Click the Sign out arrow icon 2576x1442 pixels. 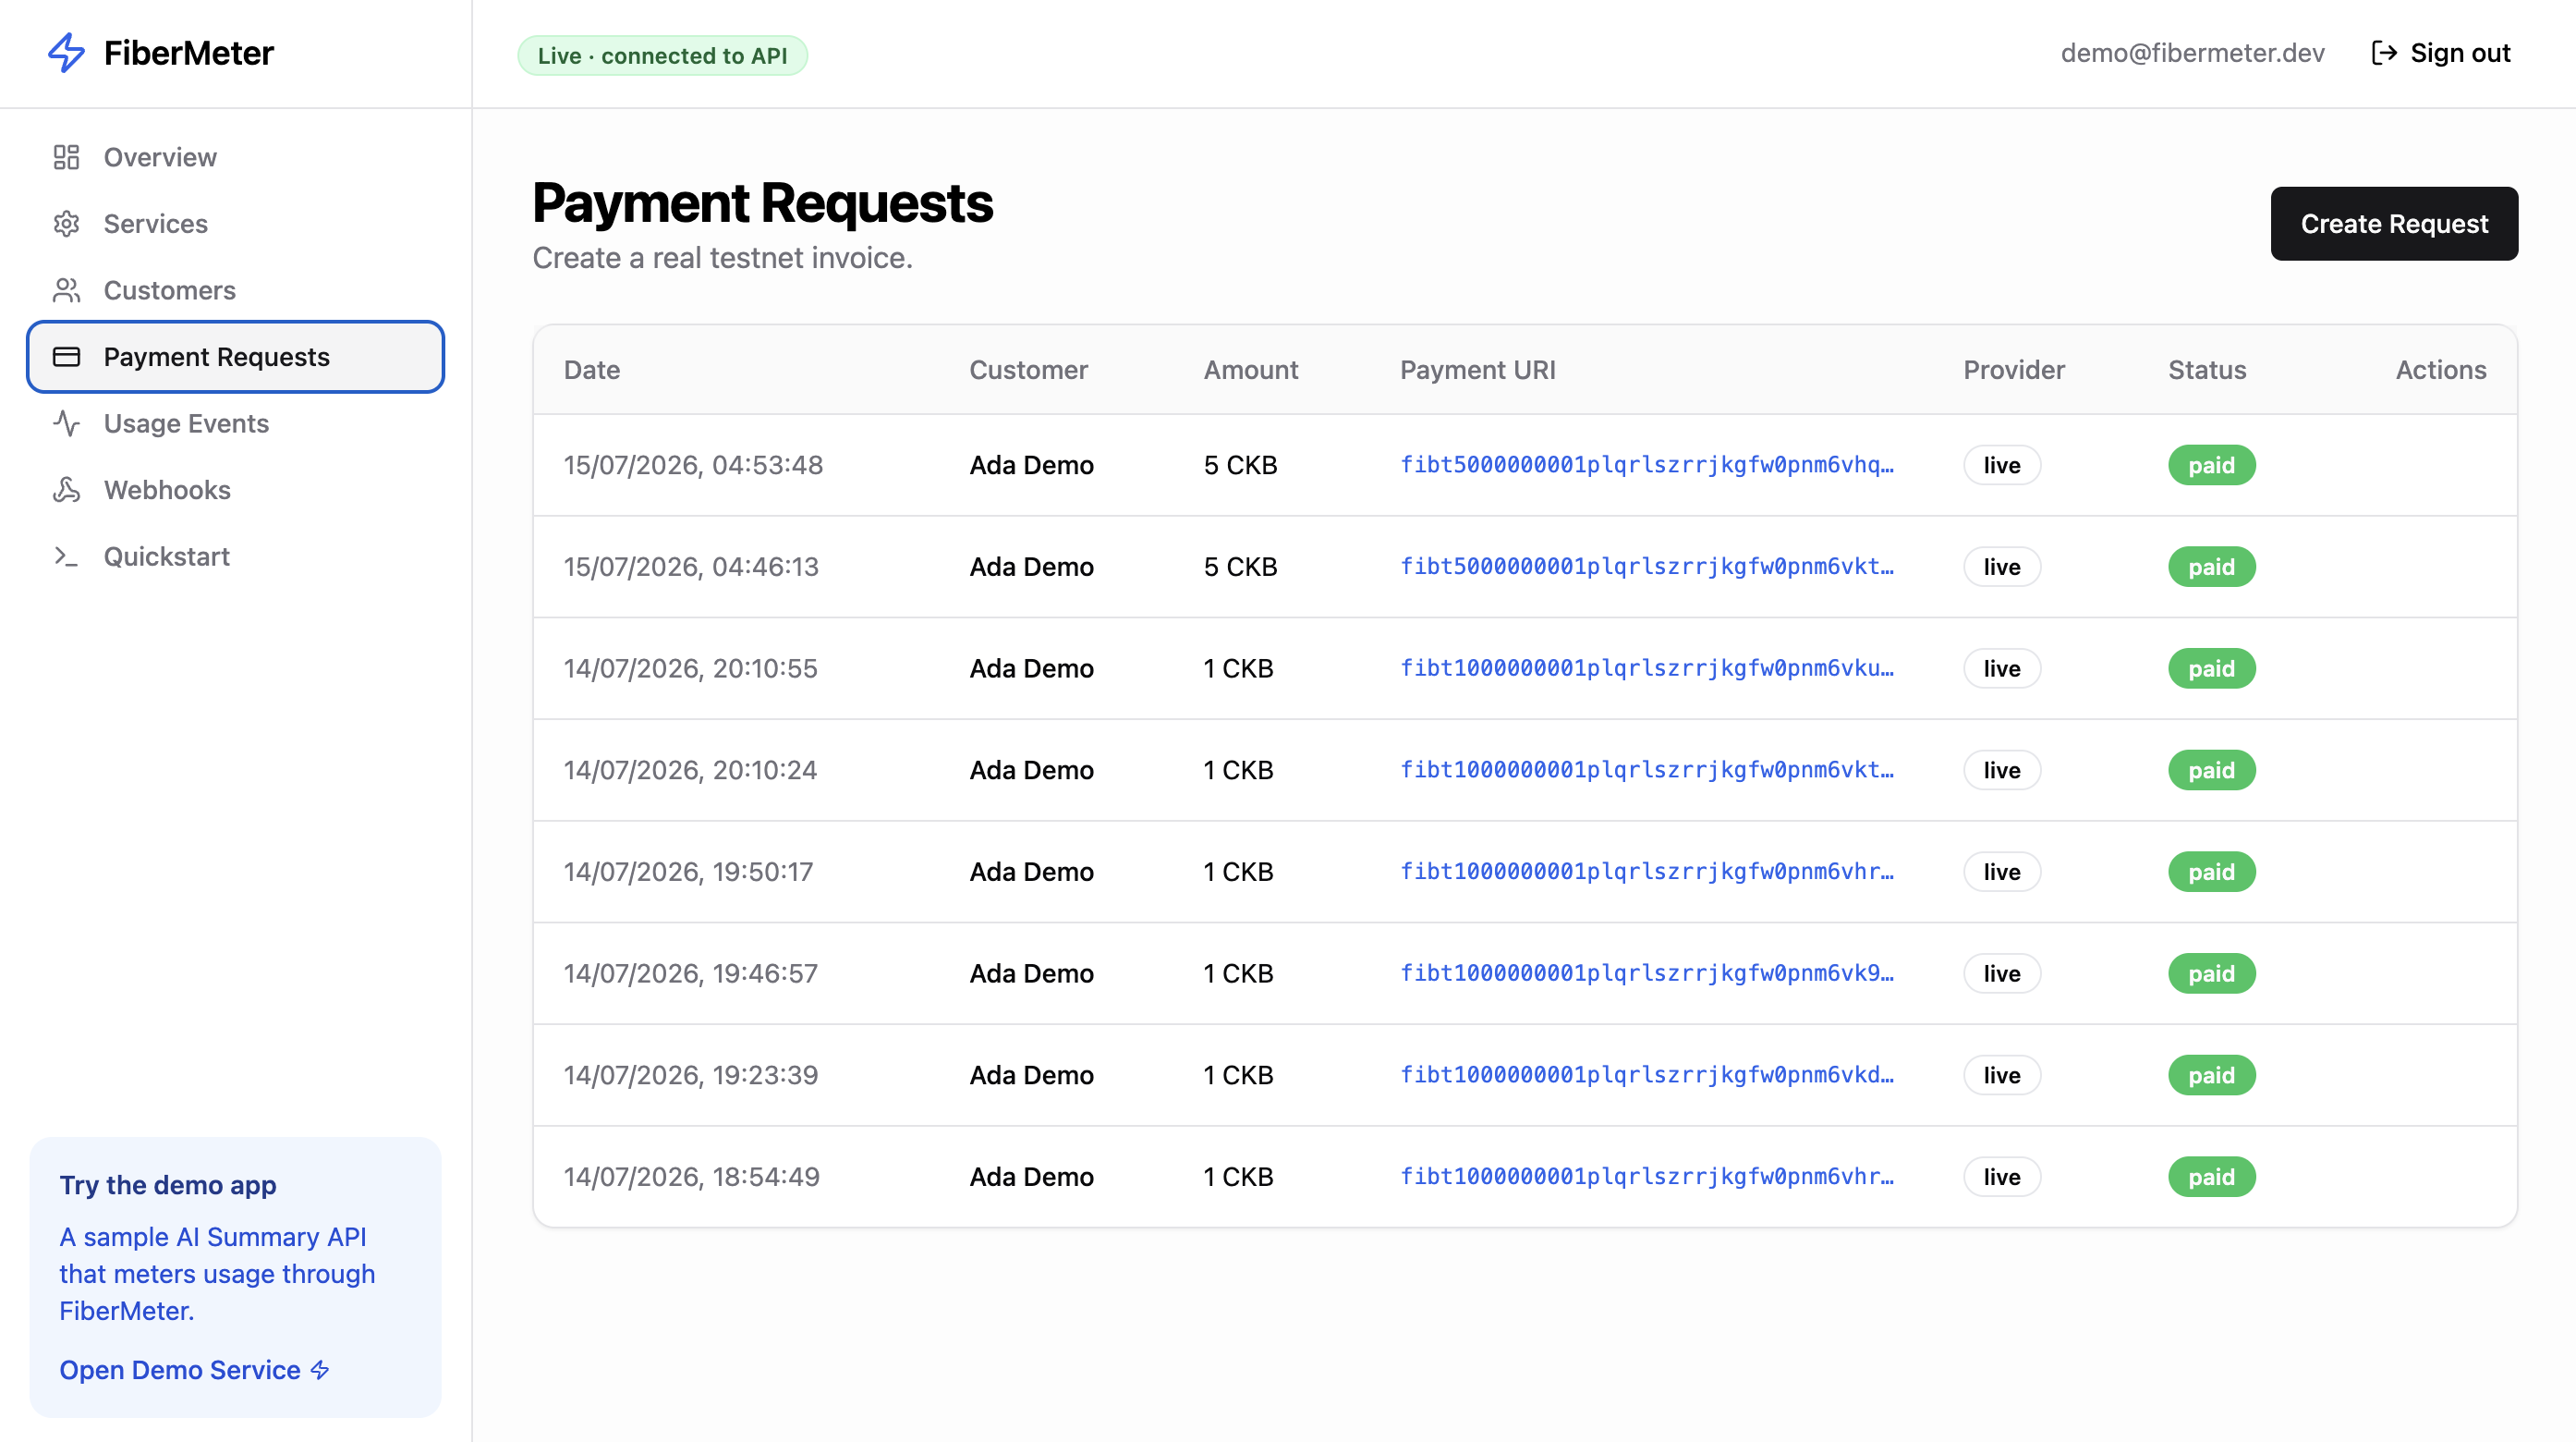click(2384, 53)
